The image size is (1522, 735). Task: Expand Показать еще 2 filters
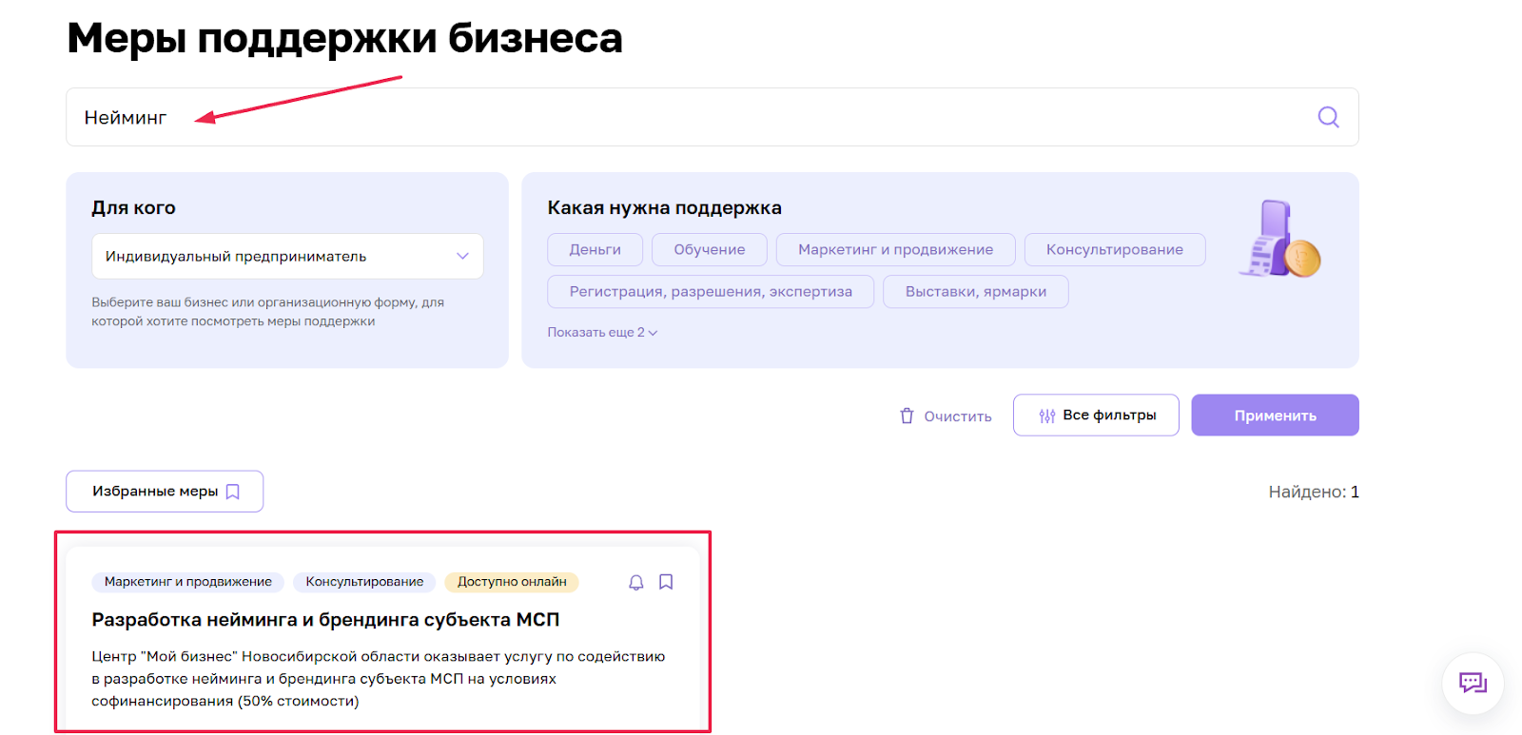pyautogui.click(x=602, y=333)
